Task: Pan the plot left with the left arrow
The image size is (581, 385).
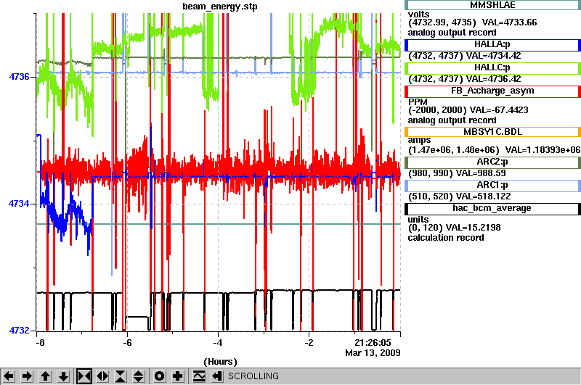Action: point(9,376)
